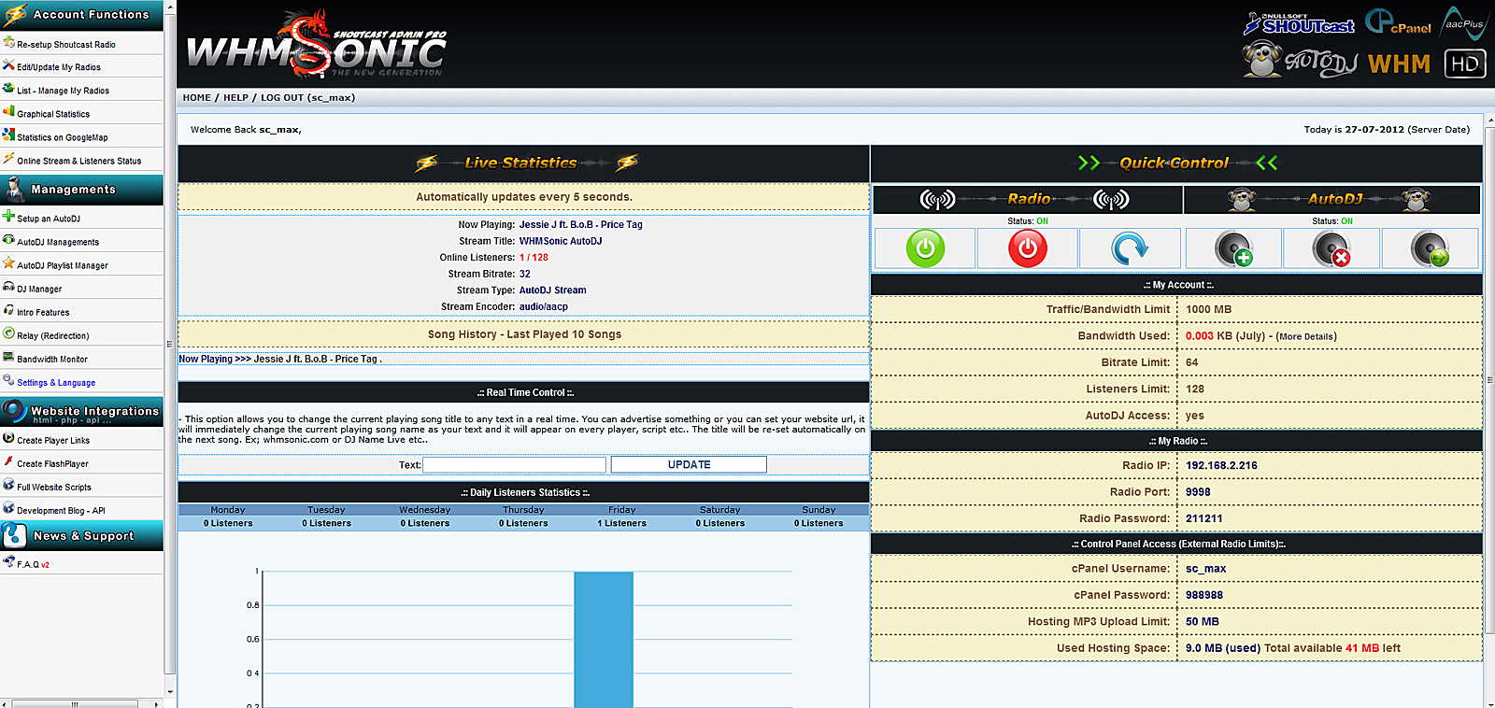Click HELP in top navigation
This screenshot has height=708, width=1495.
tap(235, 98)
